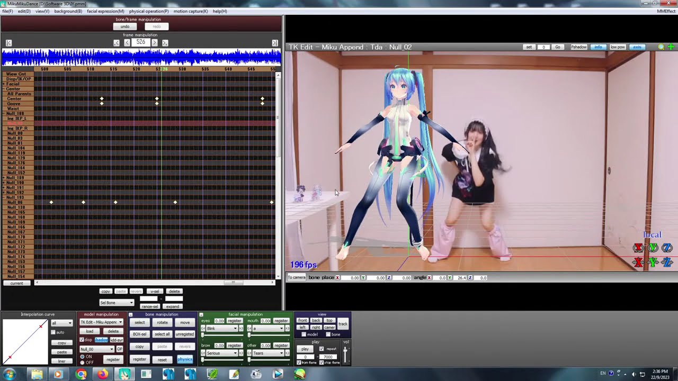This screenshot has width=678, height=381.
Task: Go to next keyframe double-arrow
Action: 165,43
